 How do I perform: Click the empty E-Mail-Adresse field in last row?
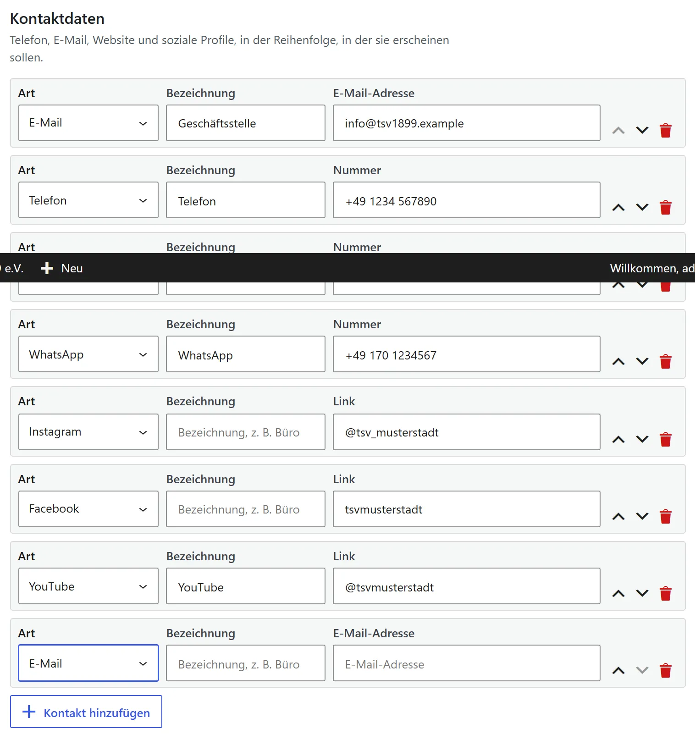point(467,663)
